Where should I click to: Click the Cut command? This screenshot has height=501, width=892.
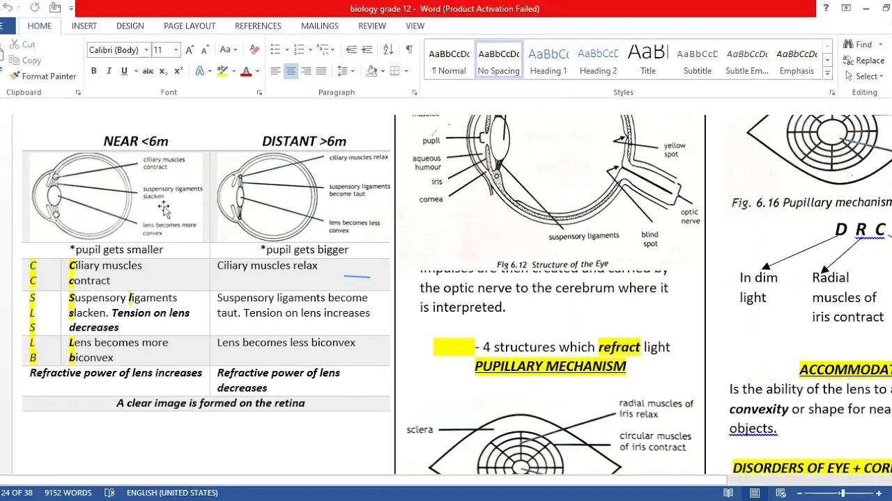(x=23, y=44)
